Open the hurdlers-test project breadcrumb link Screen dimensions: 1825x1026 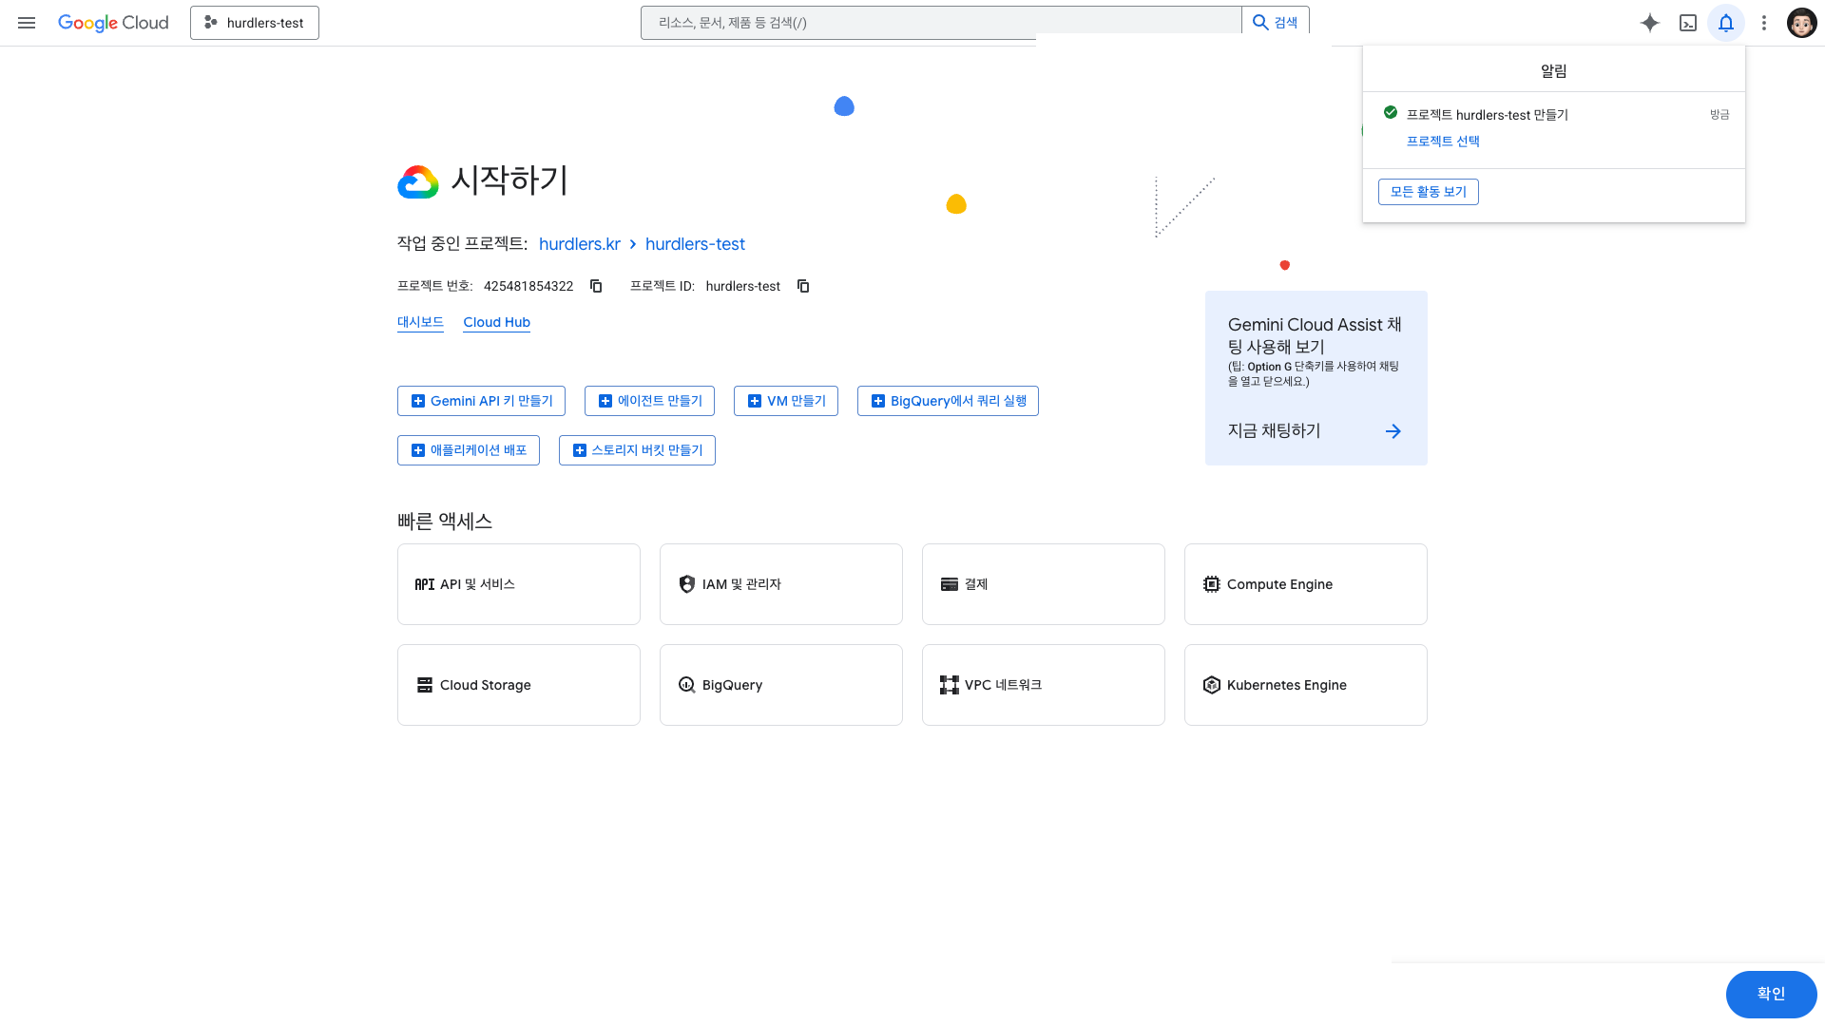click(x=695, y=244)
